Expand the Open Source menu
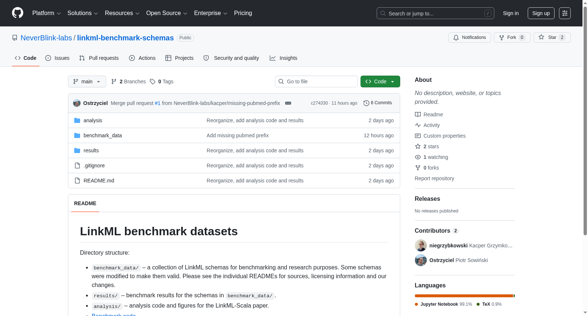This screenshot has height=316, width=588. tap(167, 13)
